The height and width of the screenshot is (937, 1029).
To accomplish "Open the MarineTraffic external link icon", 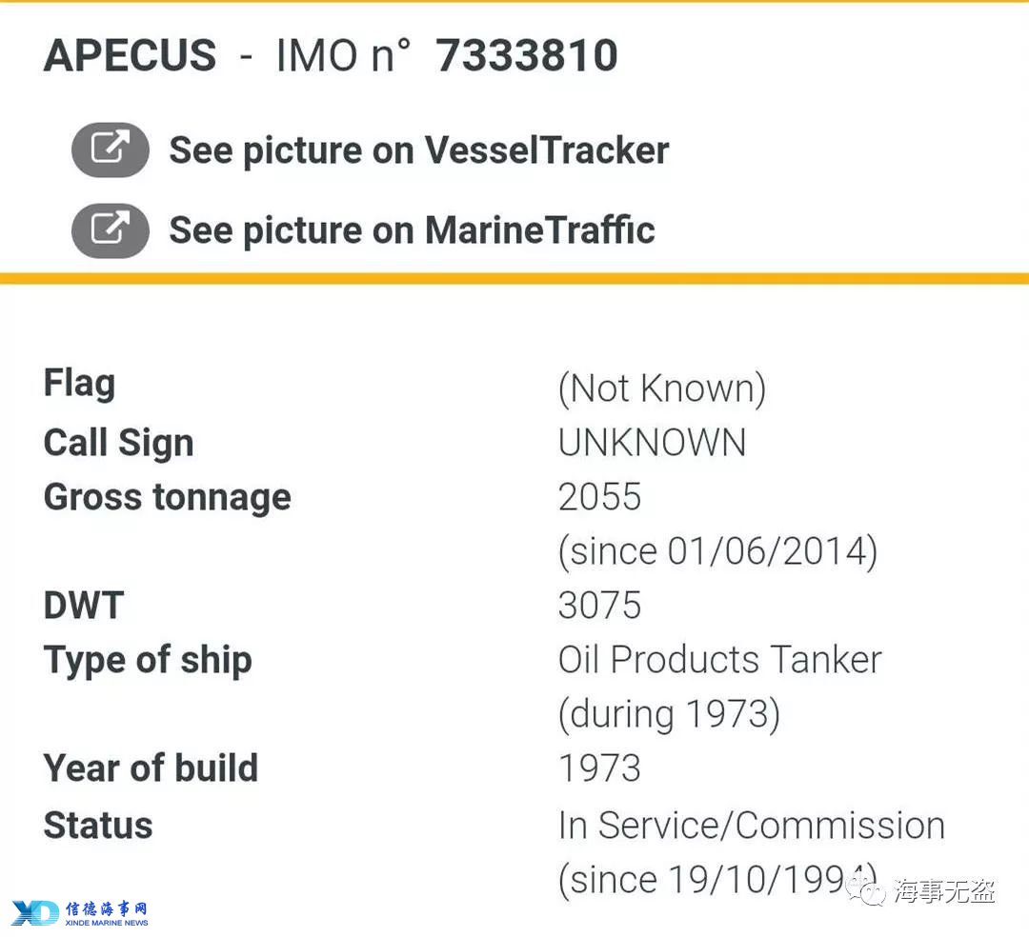I will pyautogui.click(x=111, y=230).
